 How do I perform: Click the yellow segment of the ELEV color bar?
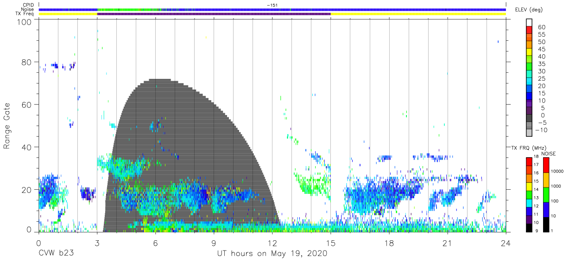point(529,53)
